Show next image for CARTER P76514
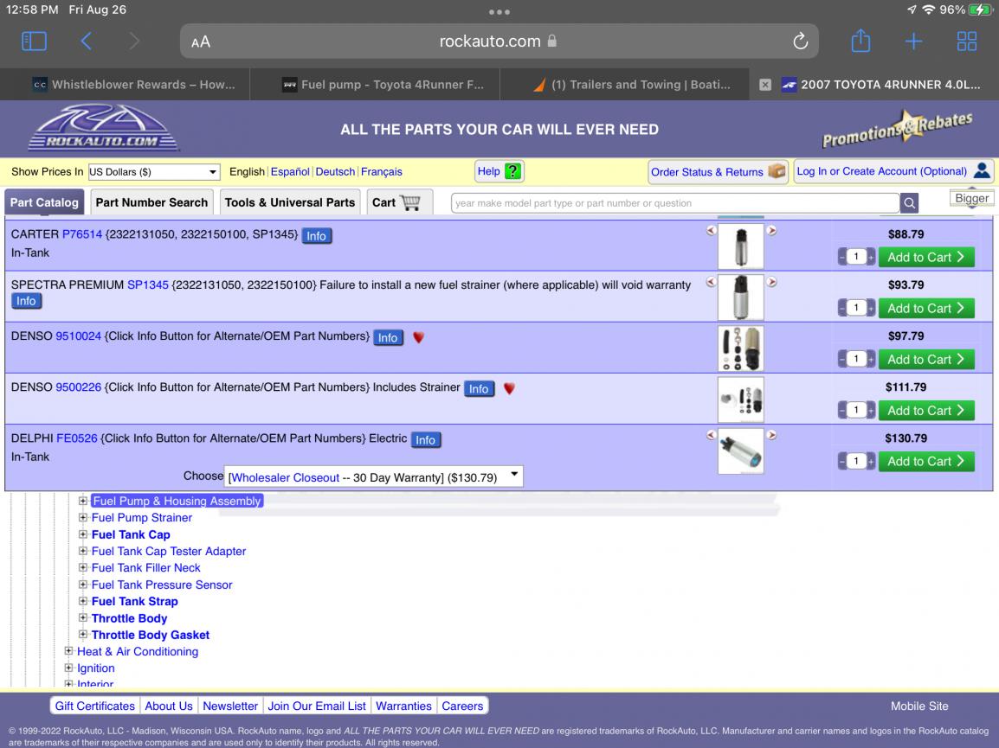999x748 pixels. (771, 230)
